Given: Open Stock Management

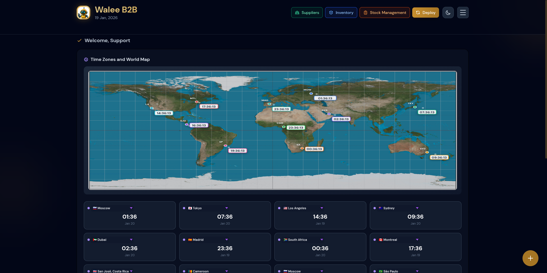Looking at the screenshot, I should (385, 13).
